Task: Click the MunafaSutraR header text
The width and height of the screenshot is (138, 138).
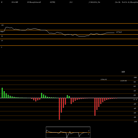Action: (x=35, y=2)
